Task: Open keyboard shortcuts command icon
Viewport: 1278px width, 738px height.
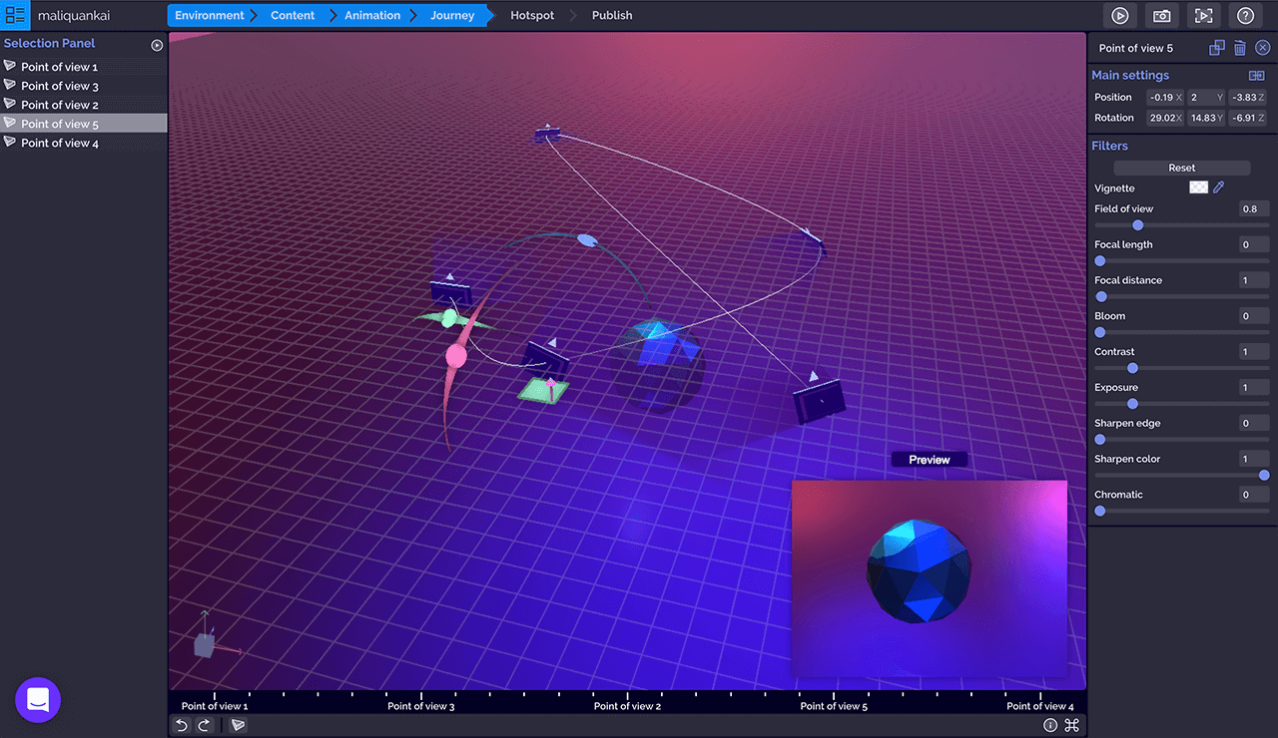Action: 1072,725
